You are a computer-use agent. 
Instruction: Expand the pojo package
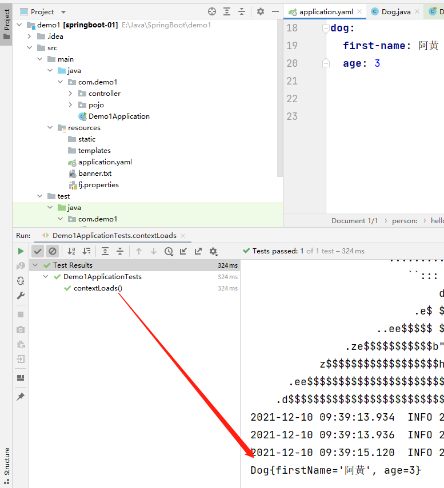(x=70, y=104)
